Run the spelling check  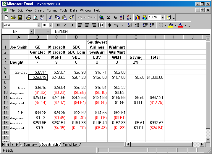coord(42,17)
